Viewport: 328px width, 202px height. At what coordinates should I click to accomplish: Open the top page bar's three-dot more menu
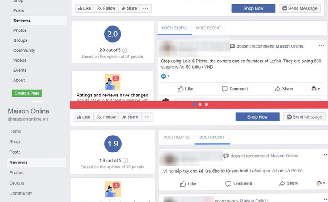[146, 8]
